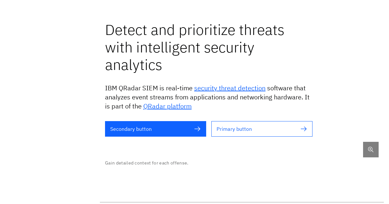This screenshot has height=204, width=389.
Task: Click the word 'analytics' in the heading
Action: (134, 65)
